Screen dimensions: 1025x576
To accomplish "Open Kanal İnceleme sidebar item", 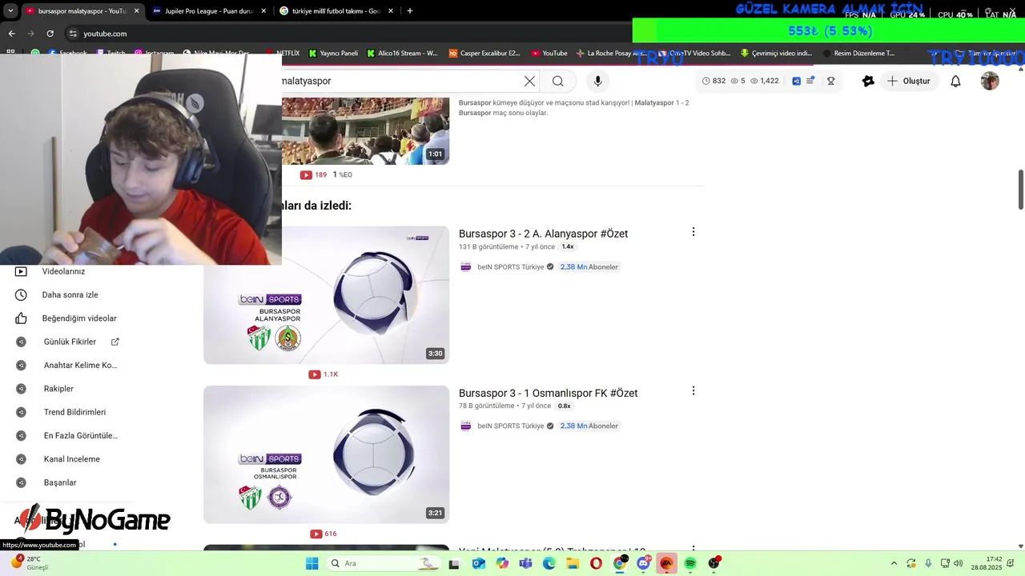I will [71, 459].
